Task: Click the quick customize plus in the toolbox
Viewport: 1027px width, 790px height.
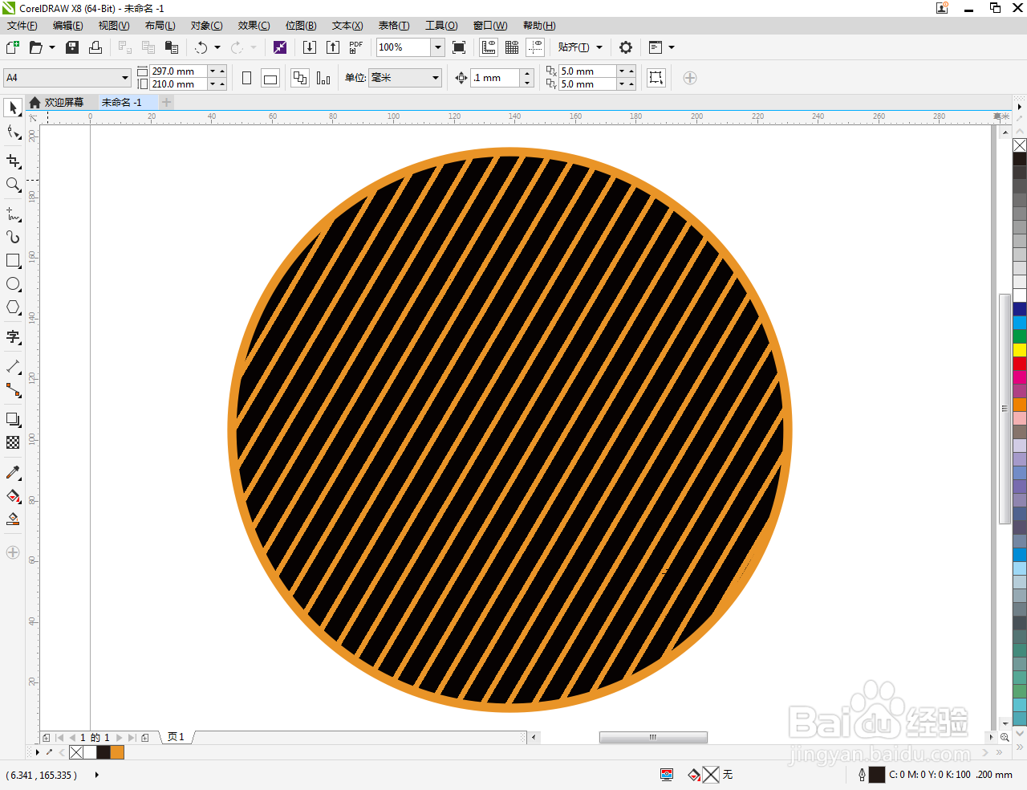Action: 13,552
